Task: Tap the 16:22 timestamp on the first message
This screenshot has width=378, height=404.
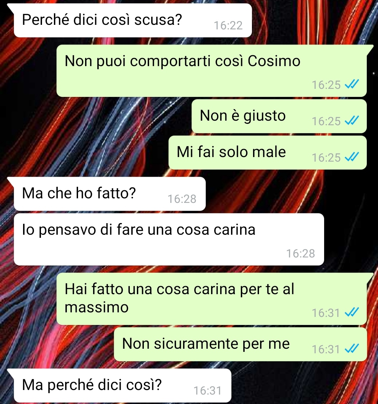Action: click(228, 25)
